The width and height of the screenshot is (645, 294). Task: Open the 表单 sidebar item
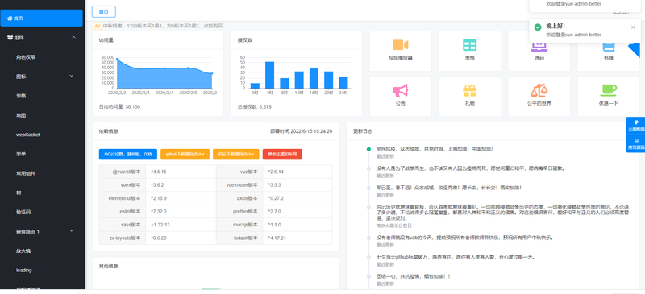click(x=43, y=154)
